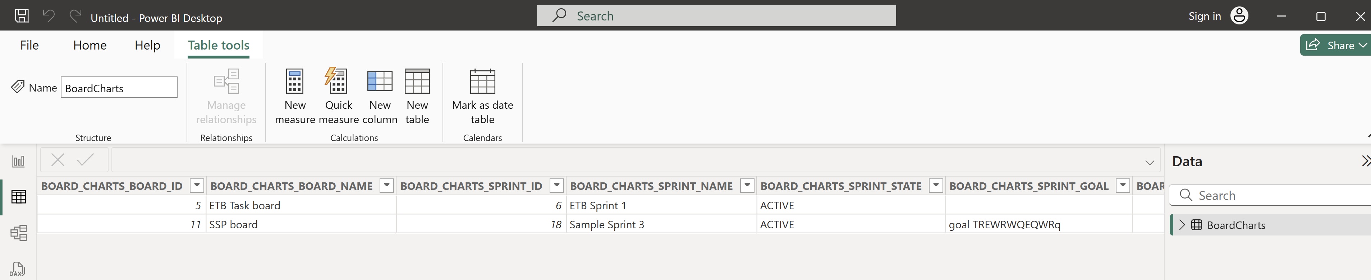Open BOARD_CHARTS_SPRINT_STATE column filter dropdown

click(936, 186)
